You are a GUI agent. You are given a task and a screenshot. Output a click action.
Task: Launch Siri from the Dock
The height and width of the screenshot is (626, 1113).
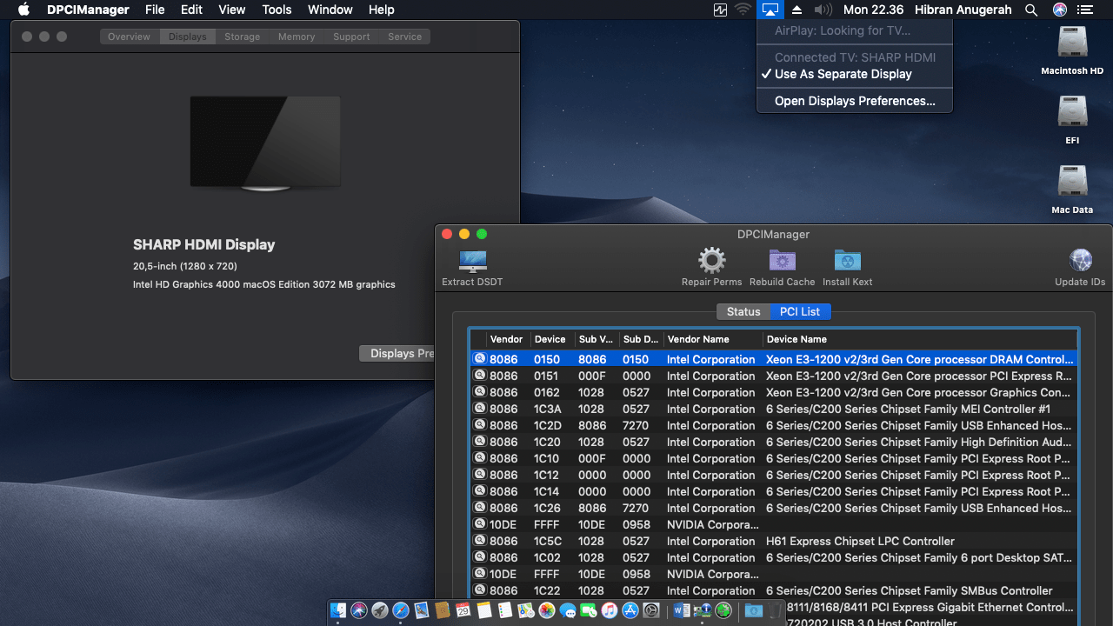pos(359,611)
